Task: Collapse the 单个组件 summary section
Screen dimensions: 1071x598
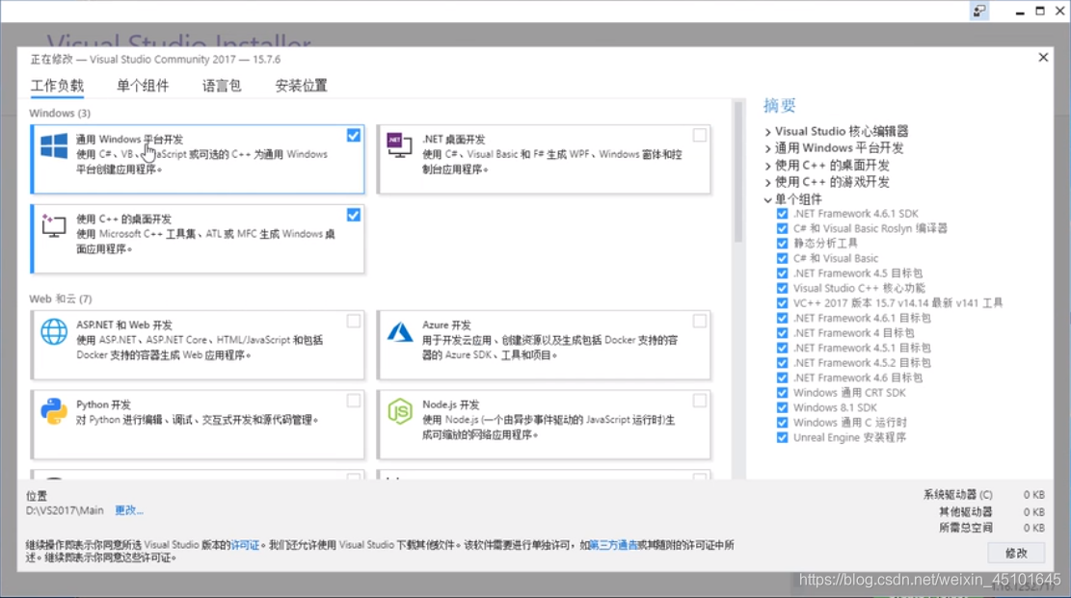Action: (x=767, y=200)
